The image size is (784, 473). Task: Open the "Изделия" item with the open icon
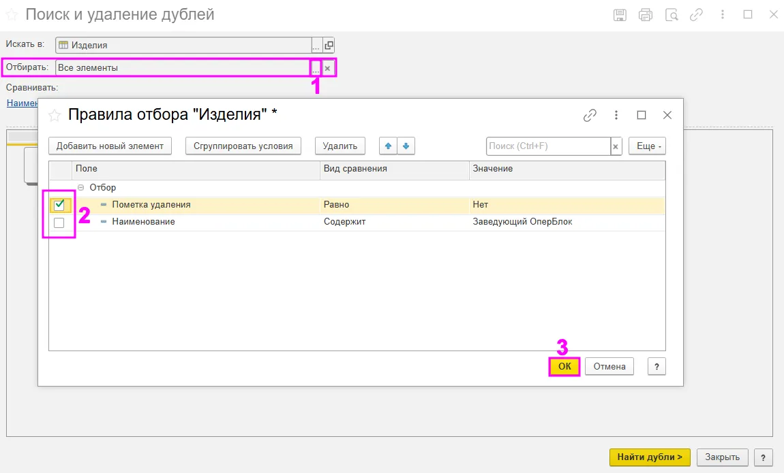tap(329, 46)
